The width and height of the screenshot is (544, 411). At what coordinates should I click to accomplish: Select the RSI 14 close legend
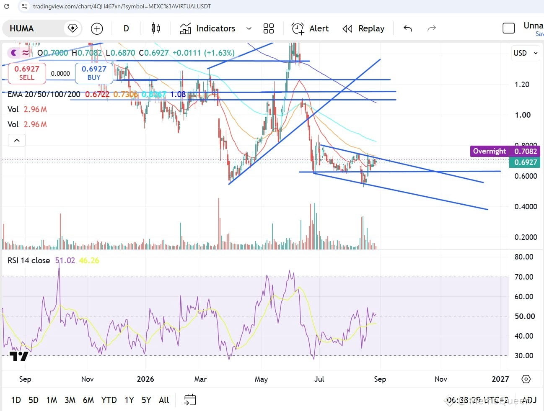[28, 260]
